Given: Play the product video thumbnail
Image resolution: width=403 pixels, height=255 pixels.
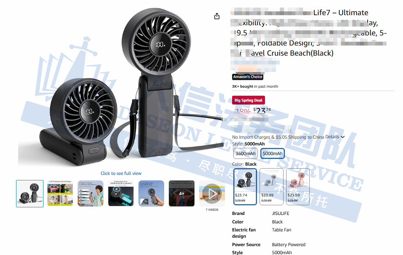Looking at the screenshot, I should pos(212,193).
